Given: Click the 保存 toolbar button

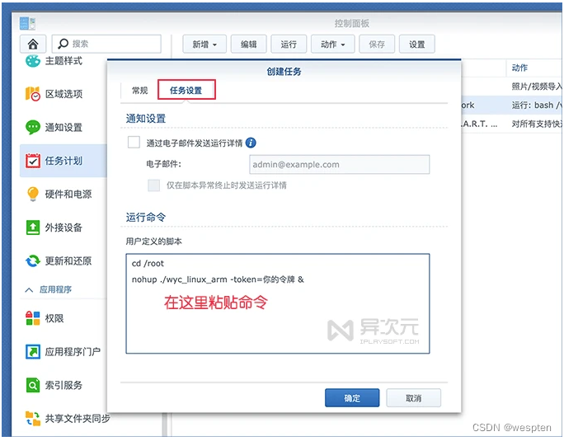Looking at the screenshot, I should [x=377, y=45].
